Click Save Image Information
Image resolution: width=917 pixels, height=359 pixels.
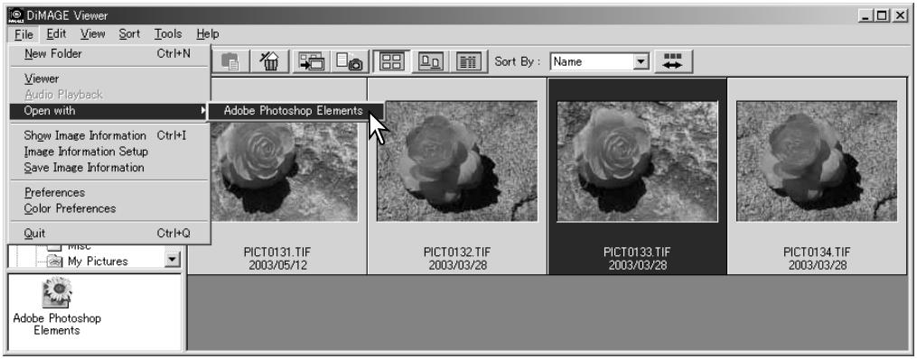coord(109,168)
